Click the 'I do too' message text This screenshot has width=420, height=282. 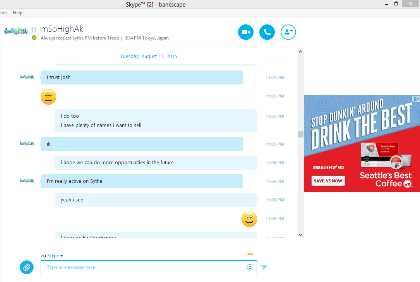pos(70,116)
